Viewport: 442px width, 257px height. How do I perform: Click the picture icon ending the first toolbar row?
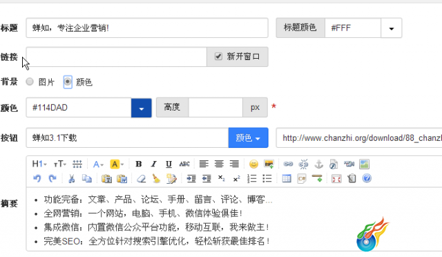point(364,164)
